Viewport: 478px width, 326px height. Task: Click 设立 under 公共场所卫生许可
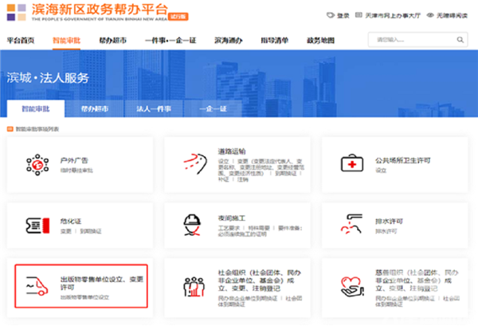(381, 170)
